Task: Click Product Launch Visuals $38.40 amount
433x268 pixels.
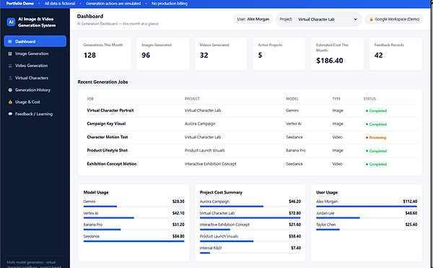Action: click(294, 236)
